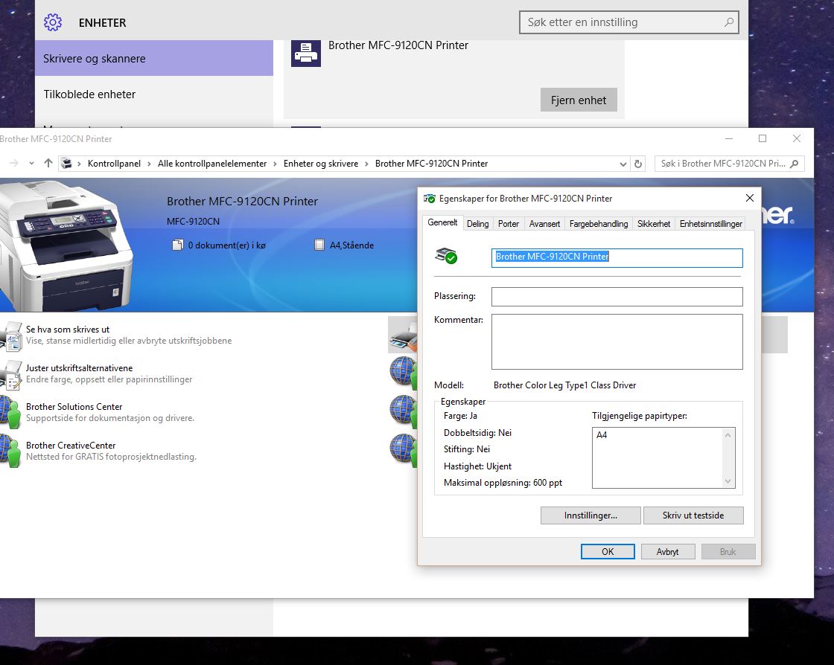This screenshot has width=834, height=665.
Task: Click 'Alle kontrollpanelelementer' breadcrumb
Action: pos(212,164)
